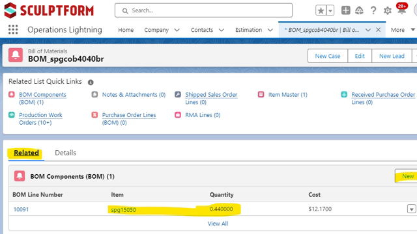Click the Related List Quick Links info icon
Viewport: 417px width, 234px height.
pos(91,83)
